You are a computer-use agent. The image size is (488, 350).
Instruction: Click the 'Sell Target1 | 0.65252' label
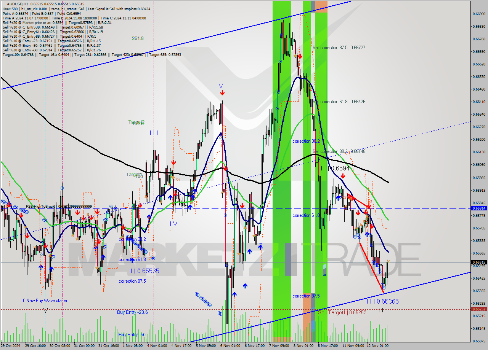342,312
